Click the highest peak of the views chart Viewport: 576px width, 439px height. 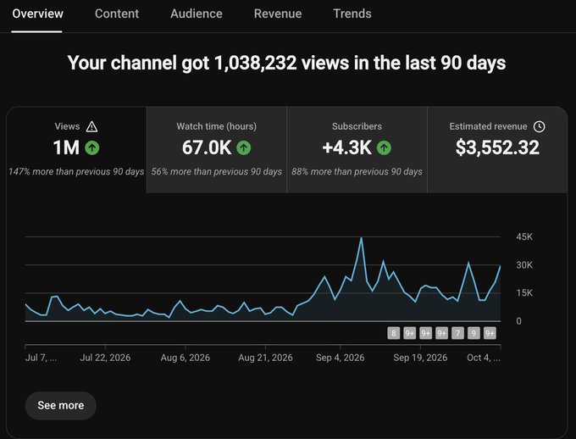click(362, 238)
